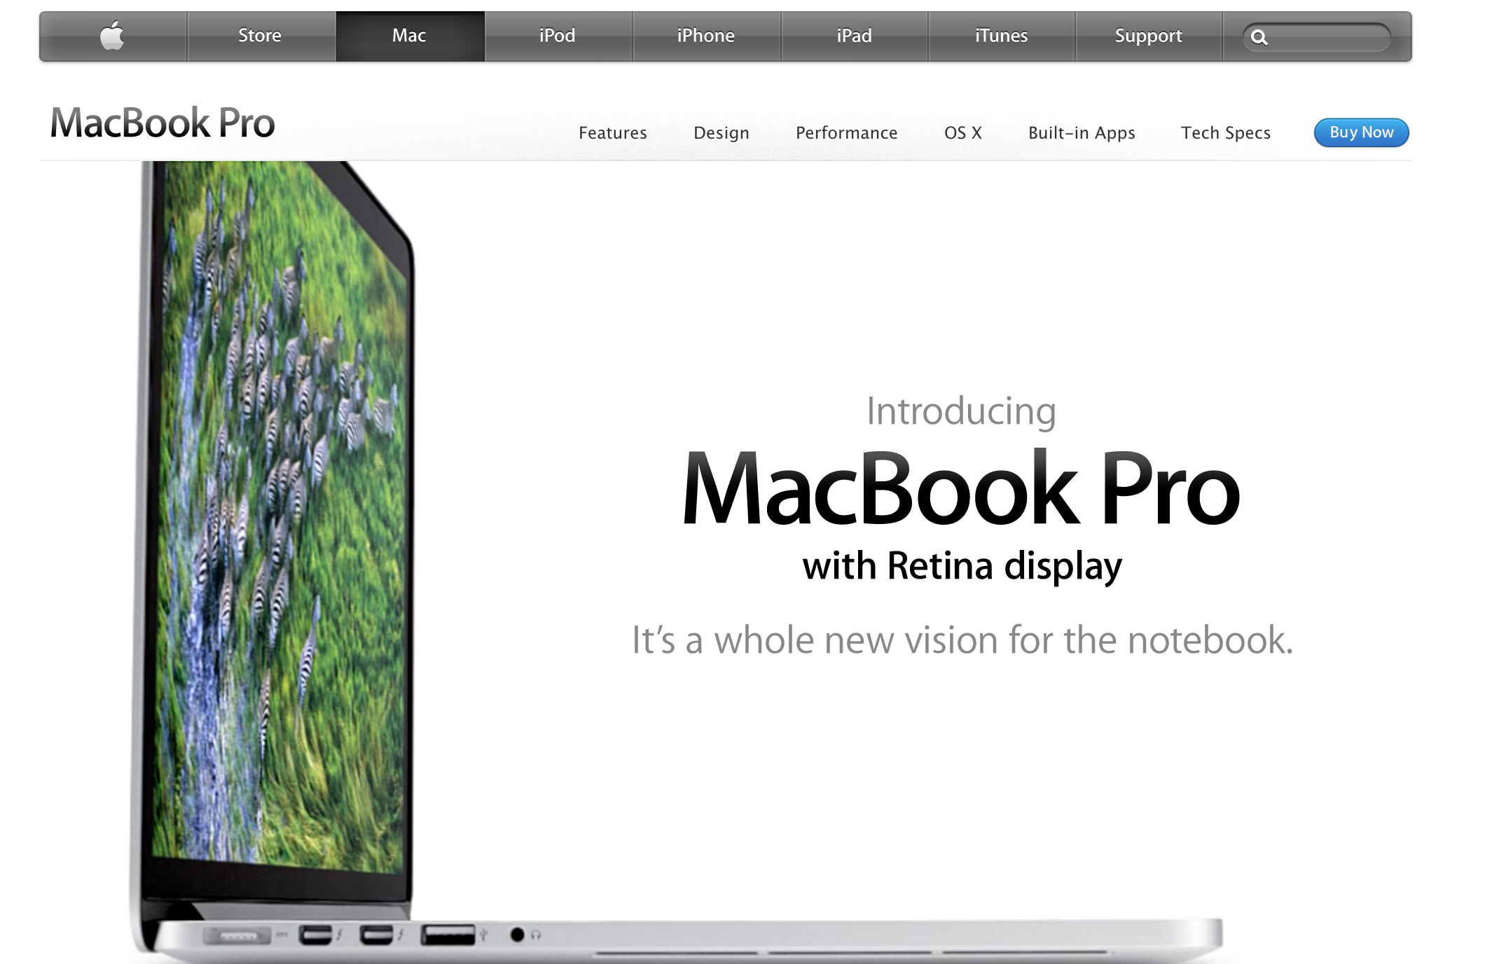
Task: Click the Apple logo home icon
Action: (x=112, y=36)
